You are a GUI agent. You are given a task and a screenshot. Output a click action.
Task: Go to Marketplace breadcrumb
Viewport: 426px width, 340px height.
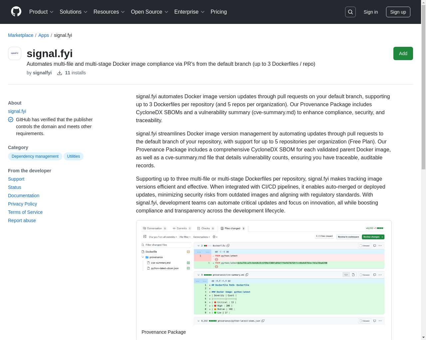pos(21,35)
